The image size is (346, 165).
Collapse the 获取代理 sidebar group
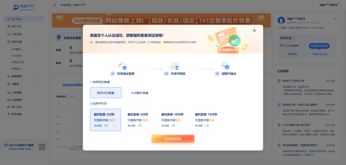[24, 42]
